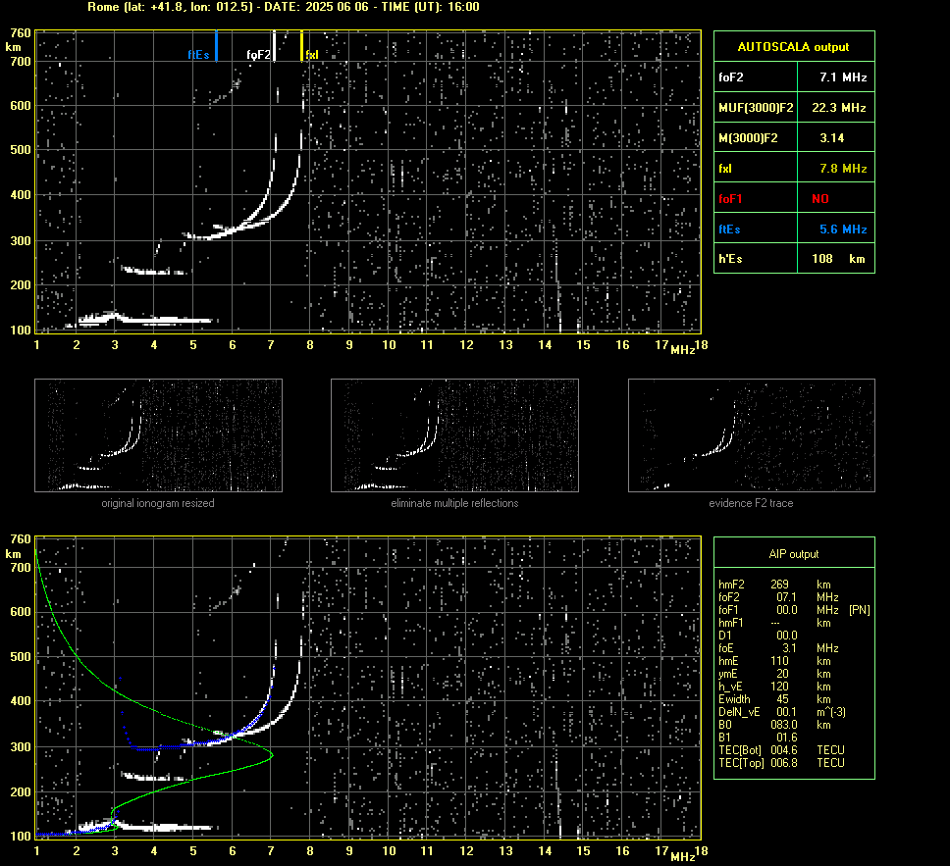This screenshot has height=866, width=950.
Task: Click the Rome date and time title line
Action: coord(283,7)
